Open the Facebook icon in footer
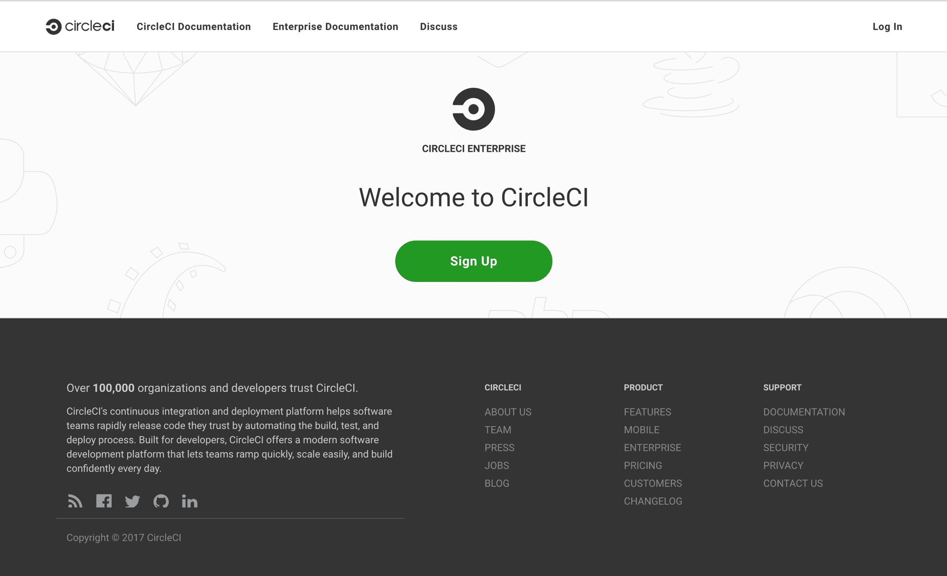Viewport: 947px width, 576px height. 104,501
